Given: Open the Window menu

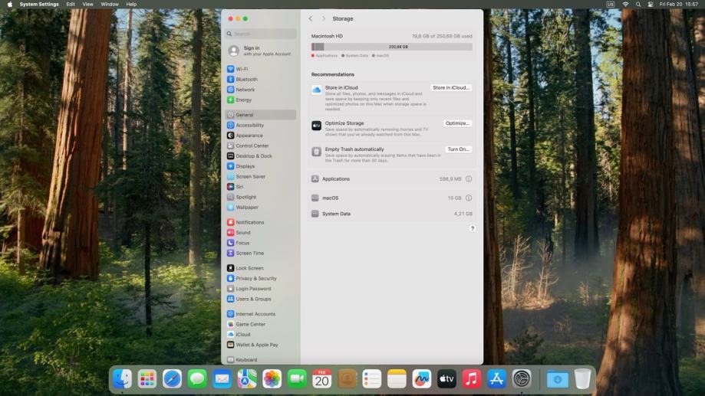Looking at the screenshot, I should [x=110, y=4].
